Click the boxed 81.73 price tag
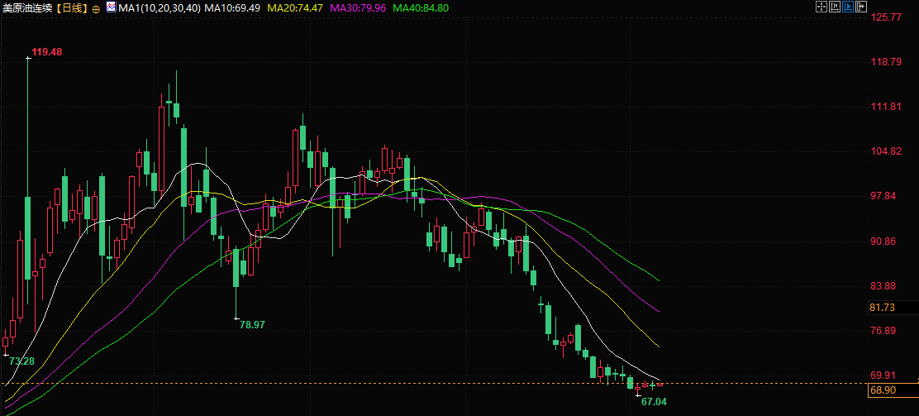 tap(893, 308)
